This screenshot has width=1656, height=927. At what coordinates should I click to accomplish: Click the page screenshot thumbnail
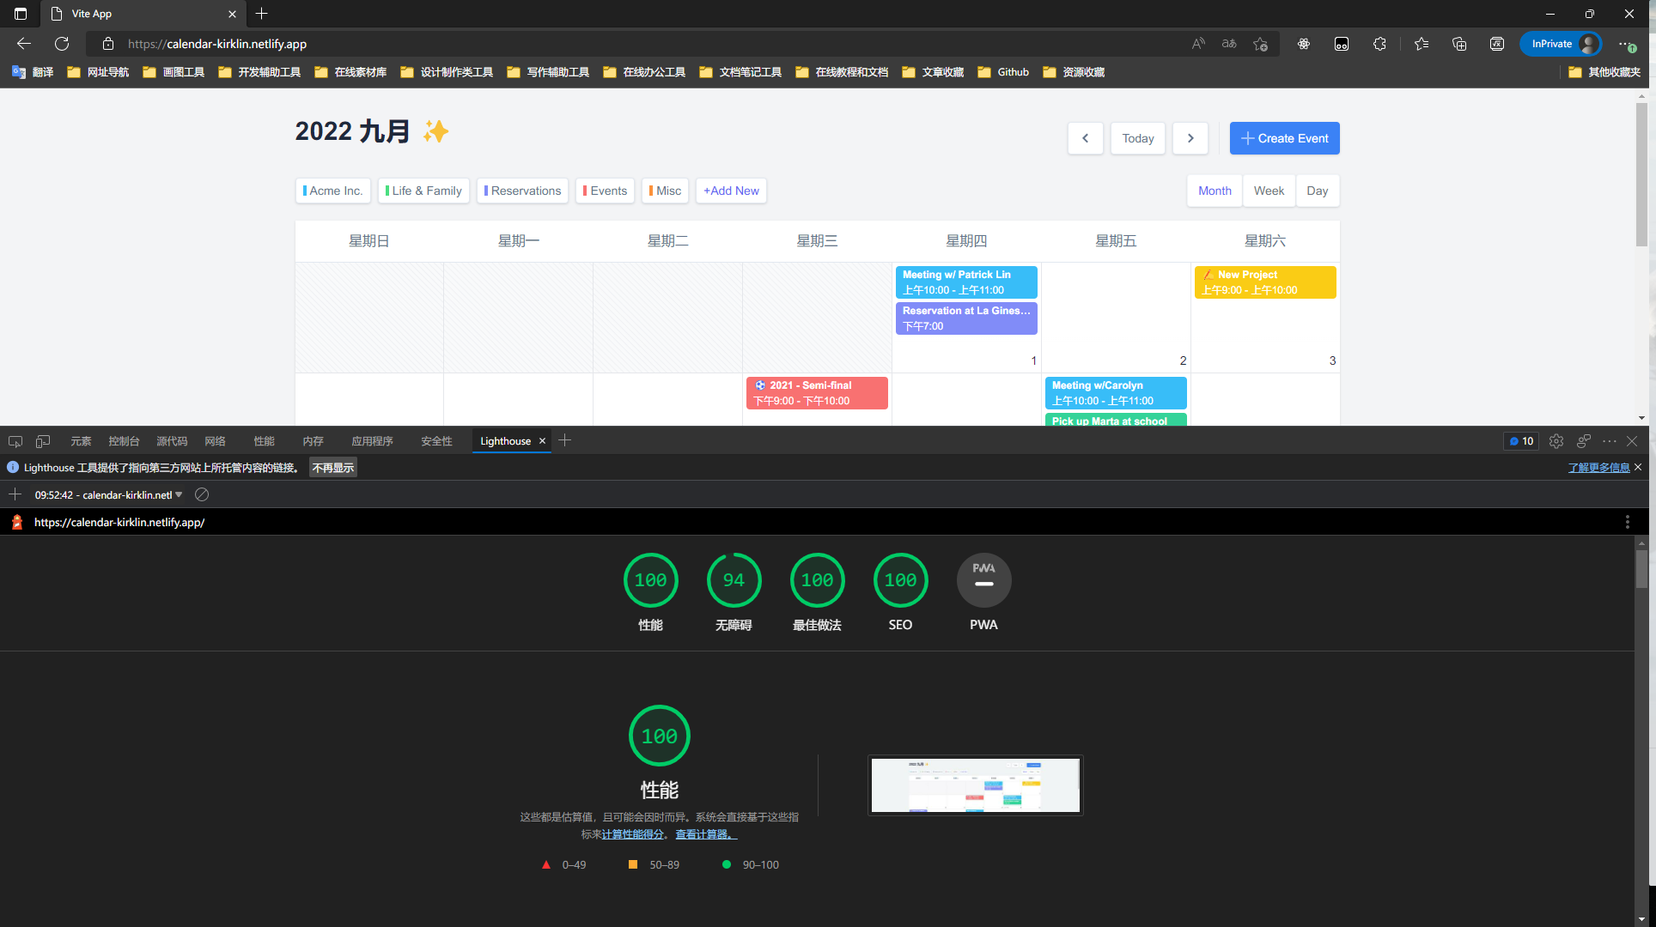[x=975, y=785]
